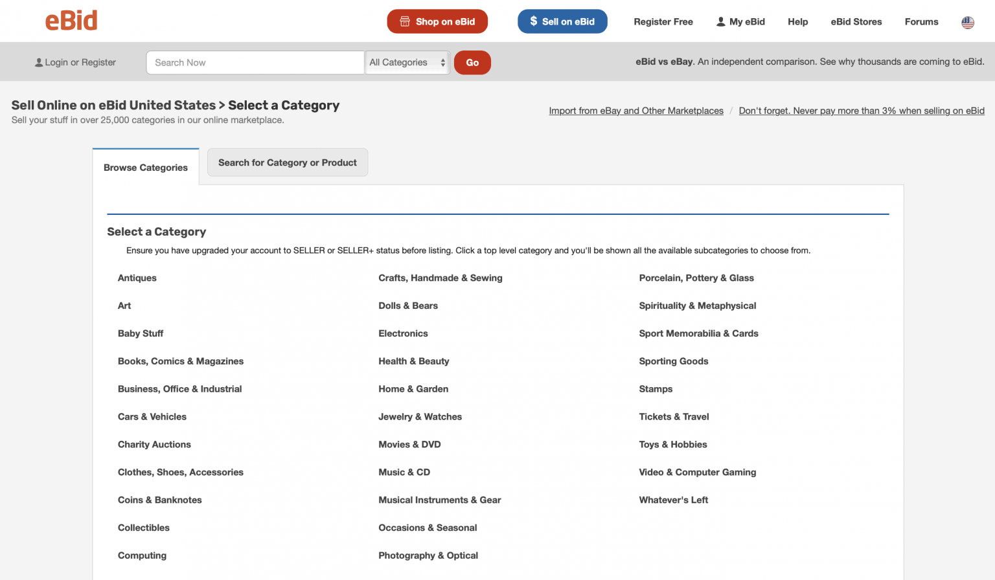Open Home & Garden category
995x580 pixels.
pyautogui.click(x=413, y=390)
